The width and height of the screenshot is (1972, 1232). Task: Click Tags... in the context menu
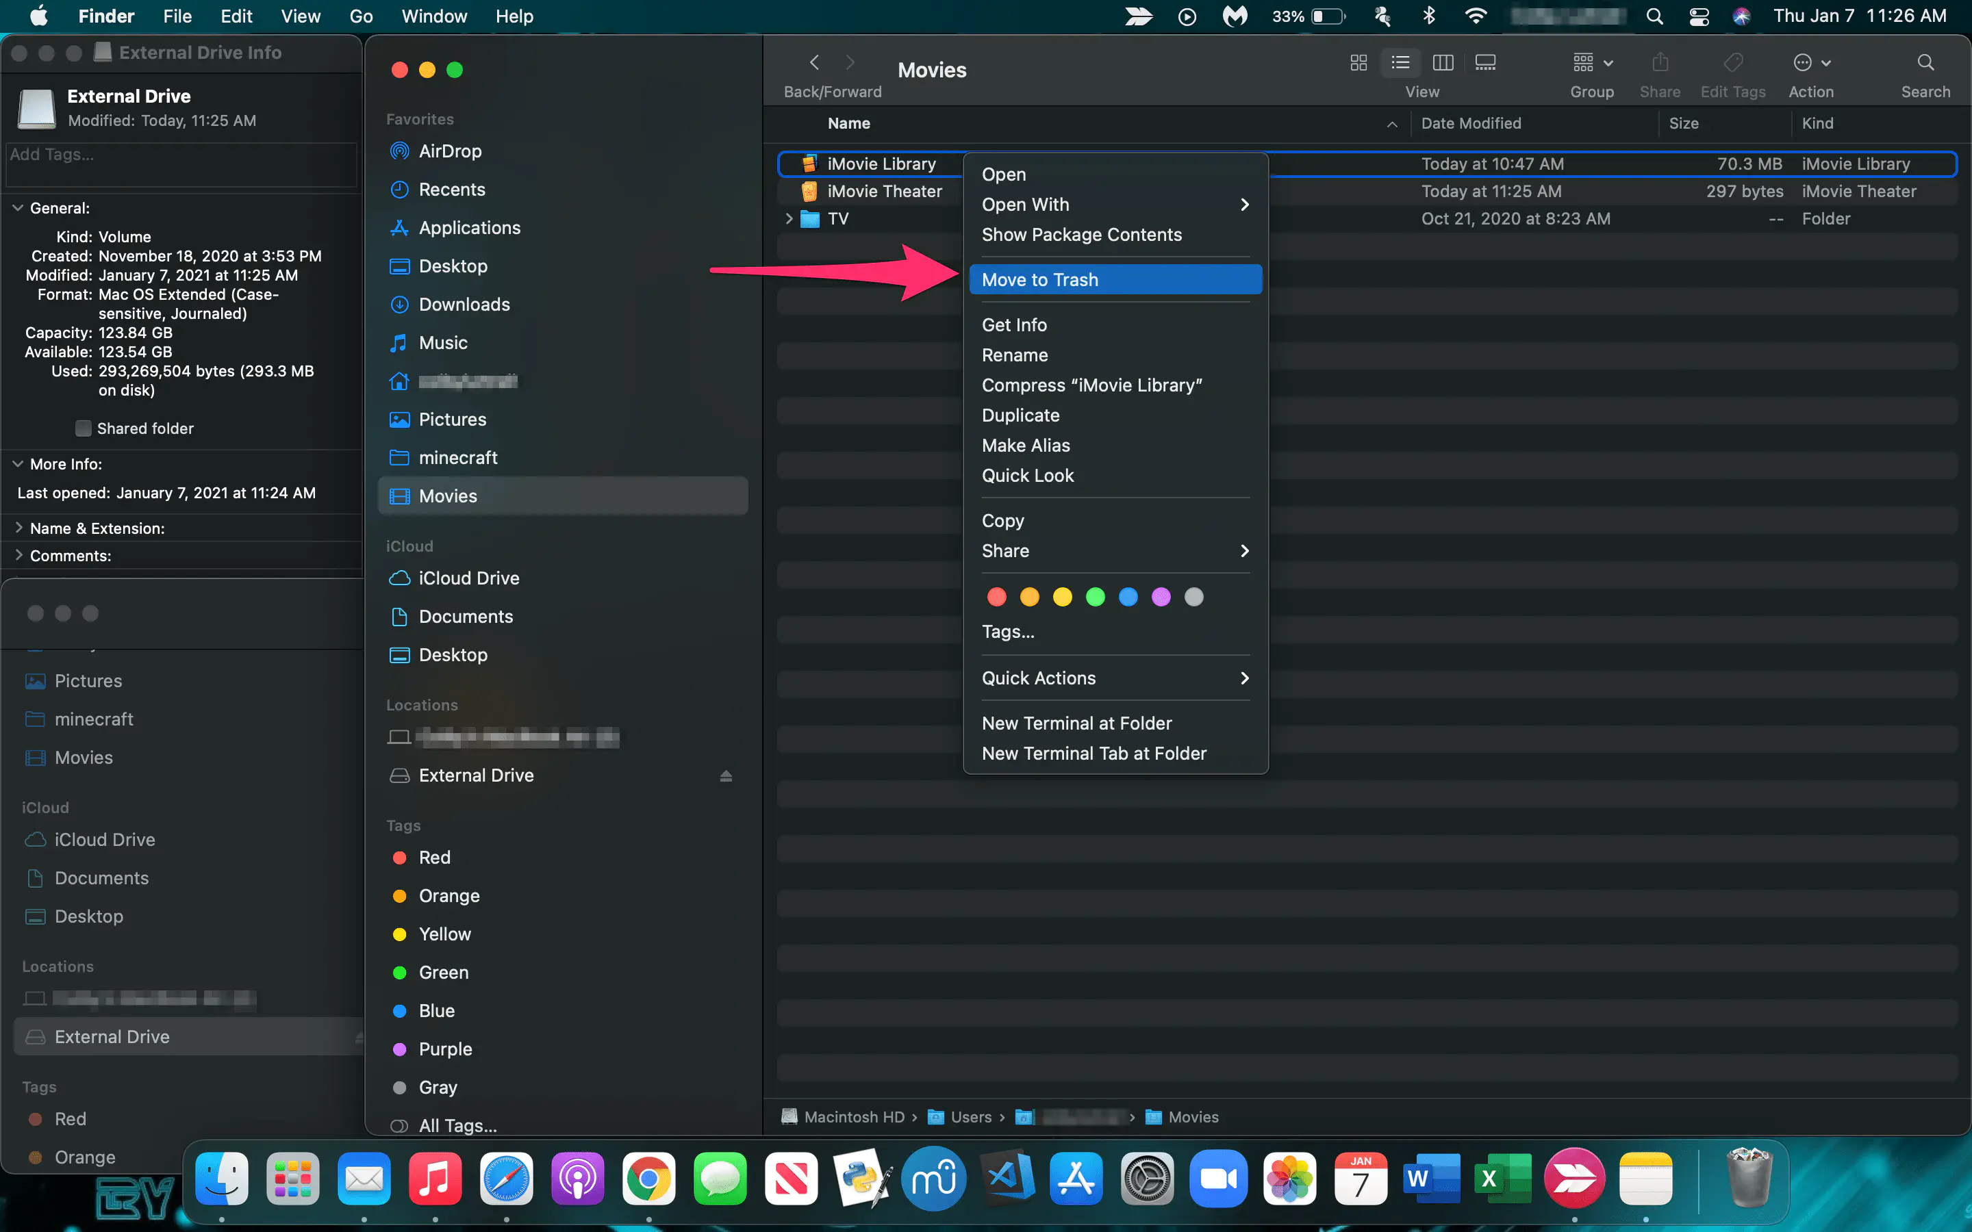pyautogui.click(x=1008, y=632)
